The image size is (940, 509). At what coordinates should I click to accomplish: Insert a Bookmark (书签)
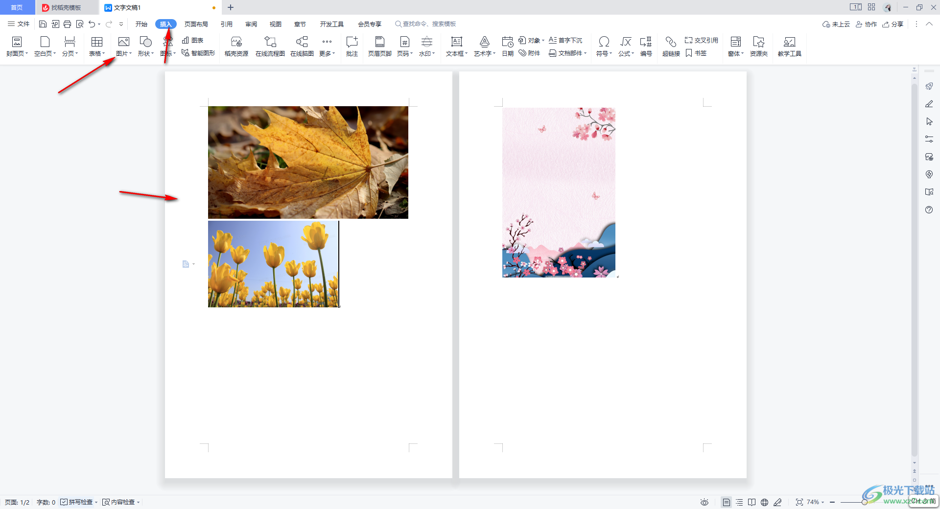tap(696, 53)
